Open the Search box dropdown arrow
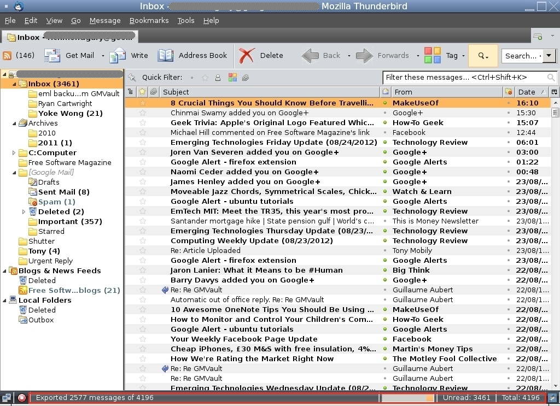 (x=549, y=56)
